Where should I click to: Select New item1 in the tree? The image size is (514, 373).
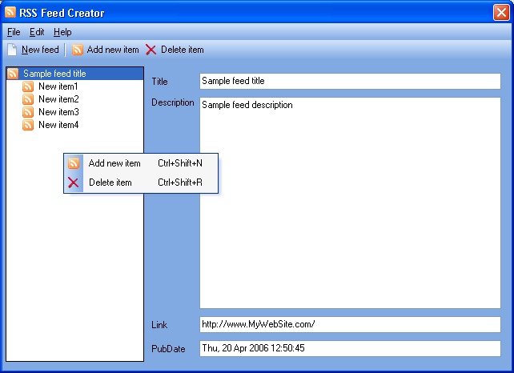[58, 86]
